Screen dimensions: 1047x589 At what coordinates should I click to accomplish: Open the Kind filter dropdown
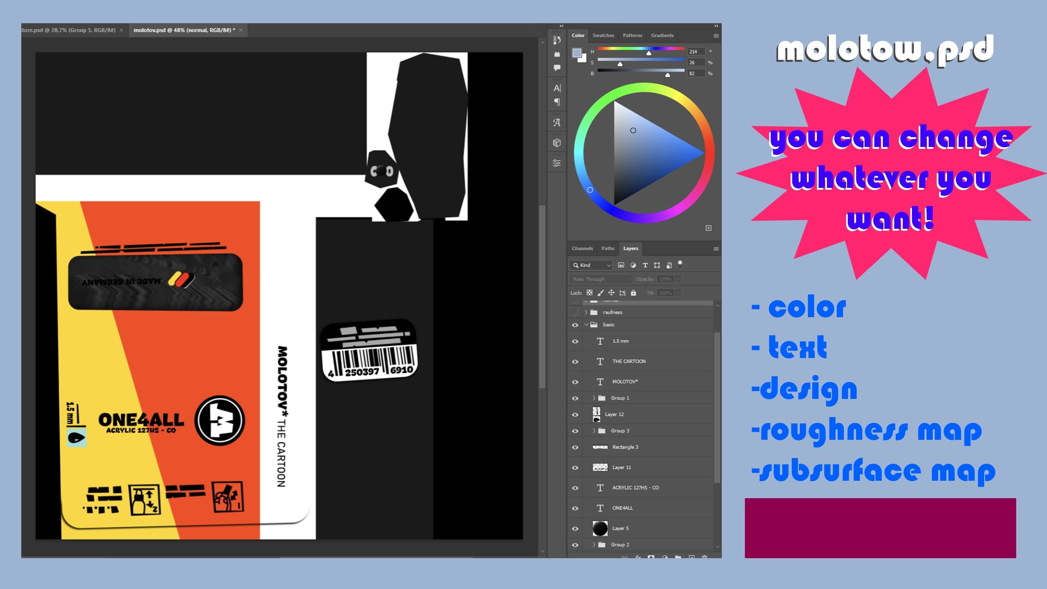(591, 265)
